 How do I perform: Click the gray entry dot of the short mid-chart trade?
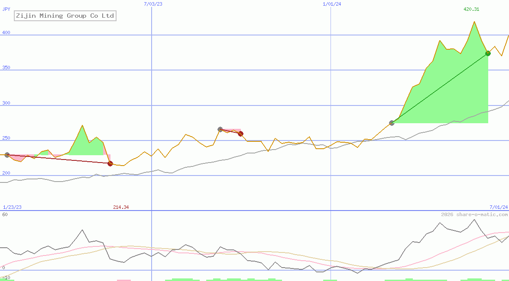click(220, 129)
